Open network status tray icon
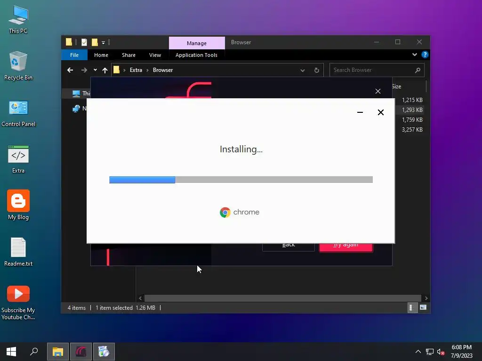482x361 pixels. (429, 352)
